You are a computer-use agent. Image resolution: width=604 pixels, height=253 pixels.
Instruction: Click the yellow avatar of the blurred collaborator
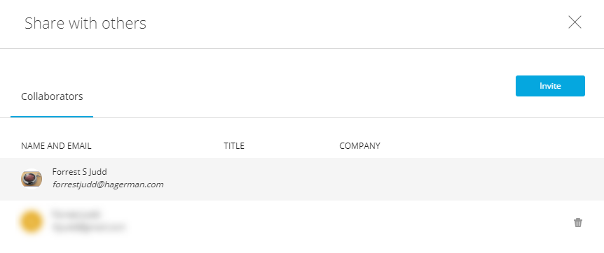pos(31,222)
